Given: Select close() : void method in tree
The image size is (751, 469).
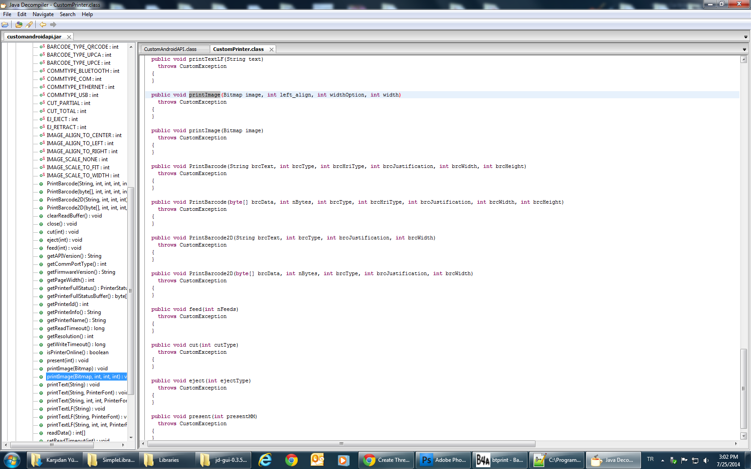Looking at the screenshot, I should [x=62, y=224].
